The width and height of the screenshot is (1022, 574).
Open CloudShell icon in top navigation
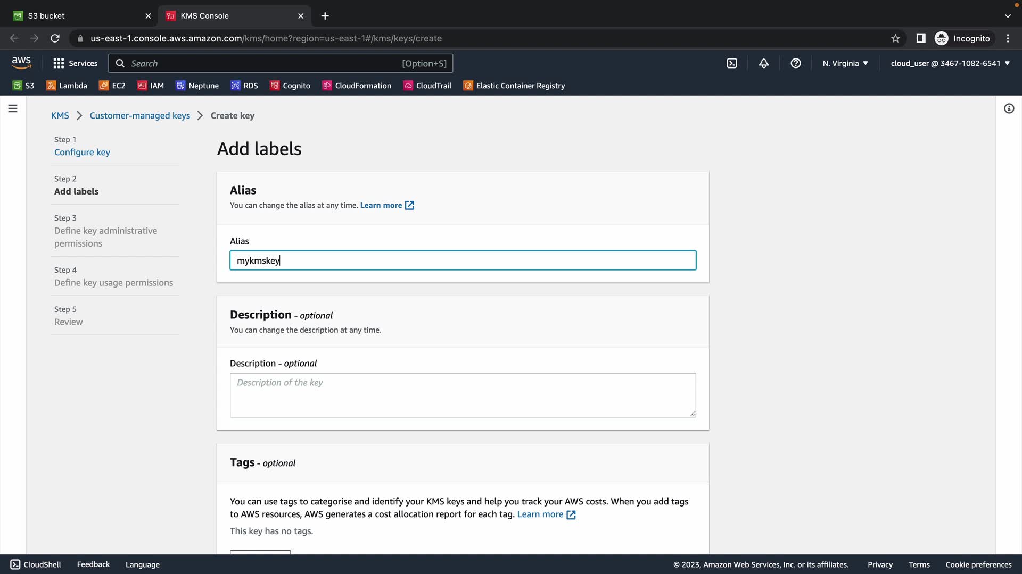pos(732,63)
